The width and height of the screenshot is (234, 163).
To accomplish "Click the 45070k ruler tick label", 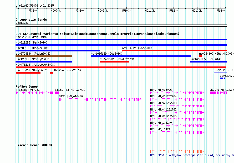I will tap(56, 11).
